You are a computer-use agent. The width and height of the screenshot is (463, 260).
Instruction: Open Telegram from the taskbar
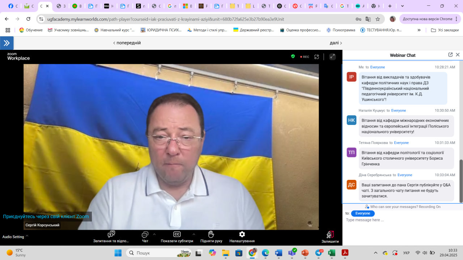318,253
